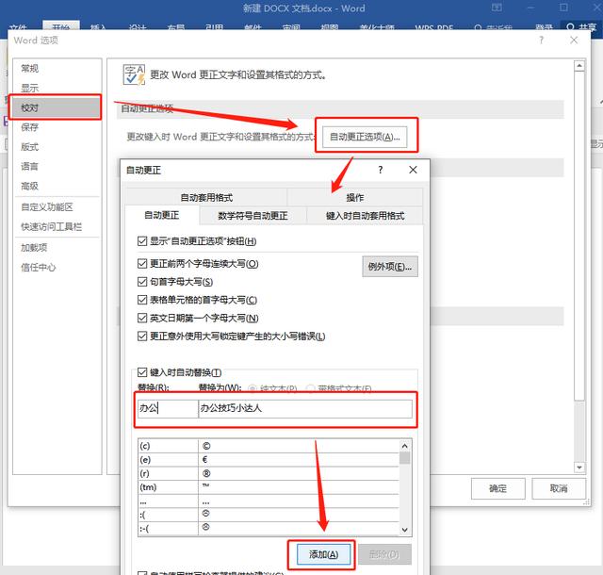Select 保存 category in Word options

point(29,127)
